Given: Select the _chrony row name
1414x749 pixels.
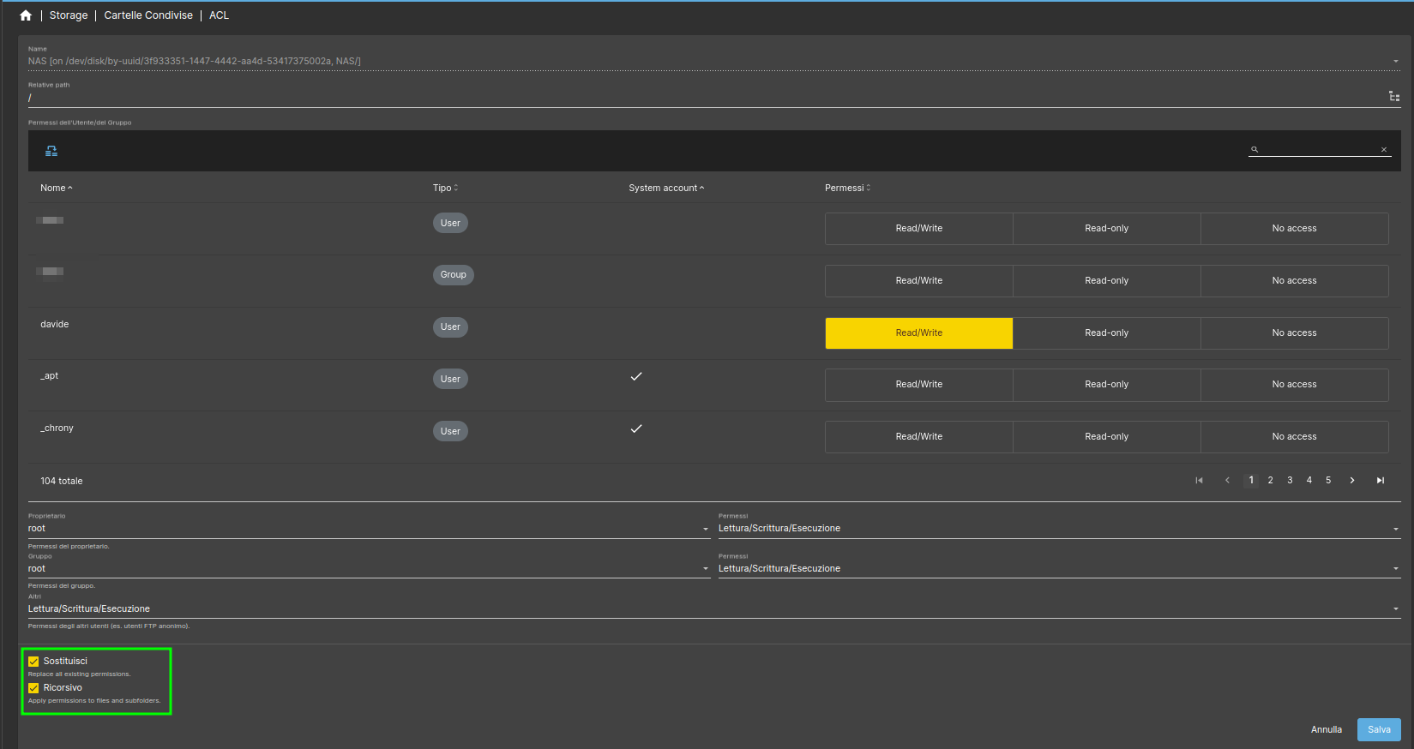Looking at the screenshot, I should coord(57,428).
